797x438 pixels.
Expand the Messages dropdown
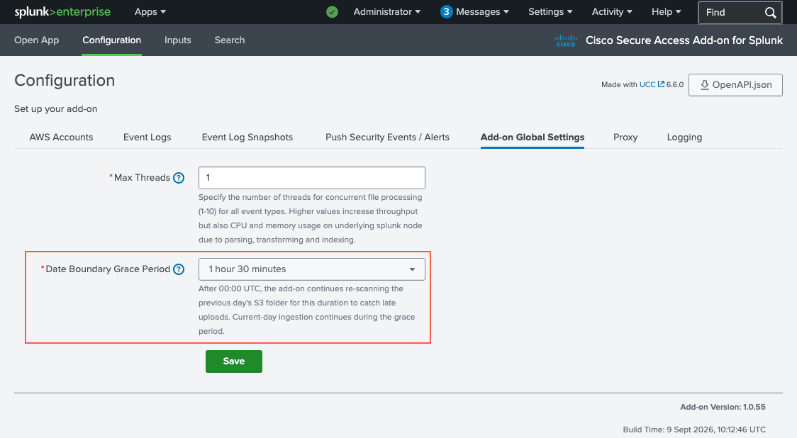click(x=482, y=11)
